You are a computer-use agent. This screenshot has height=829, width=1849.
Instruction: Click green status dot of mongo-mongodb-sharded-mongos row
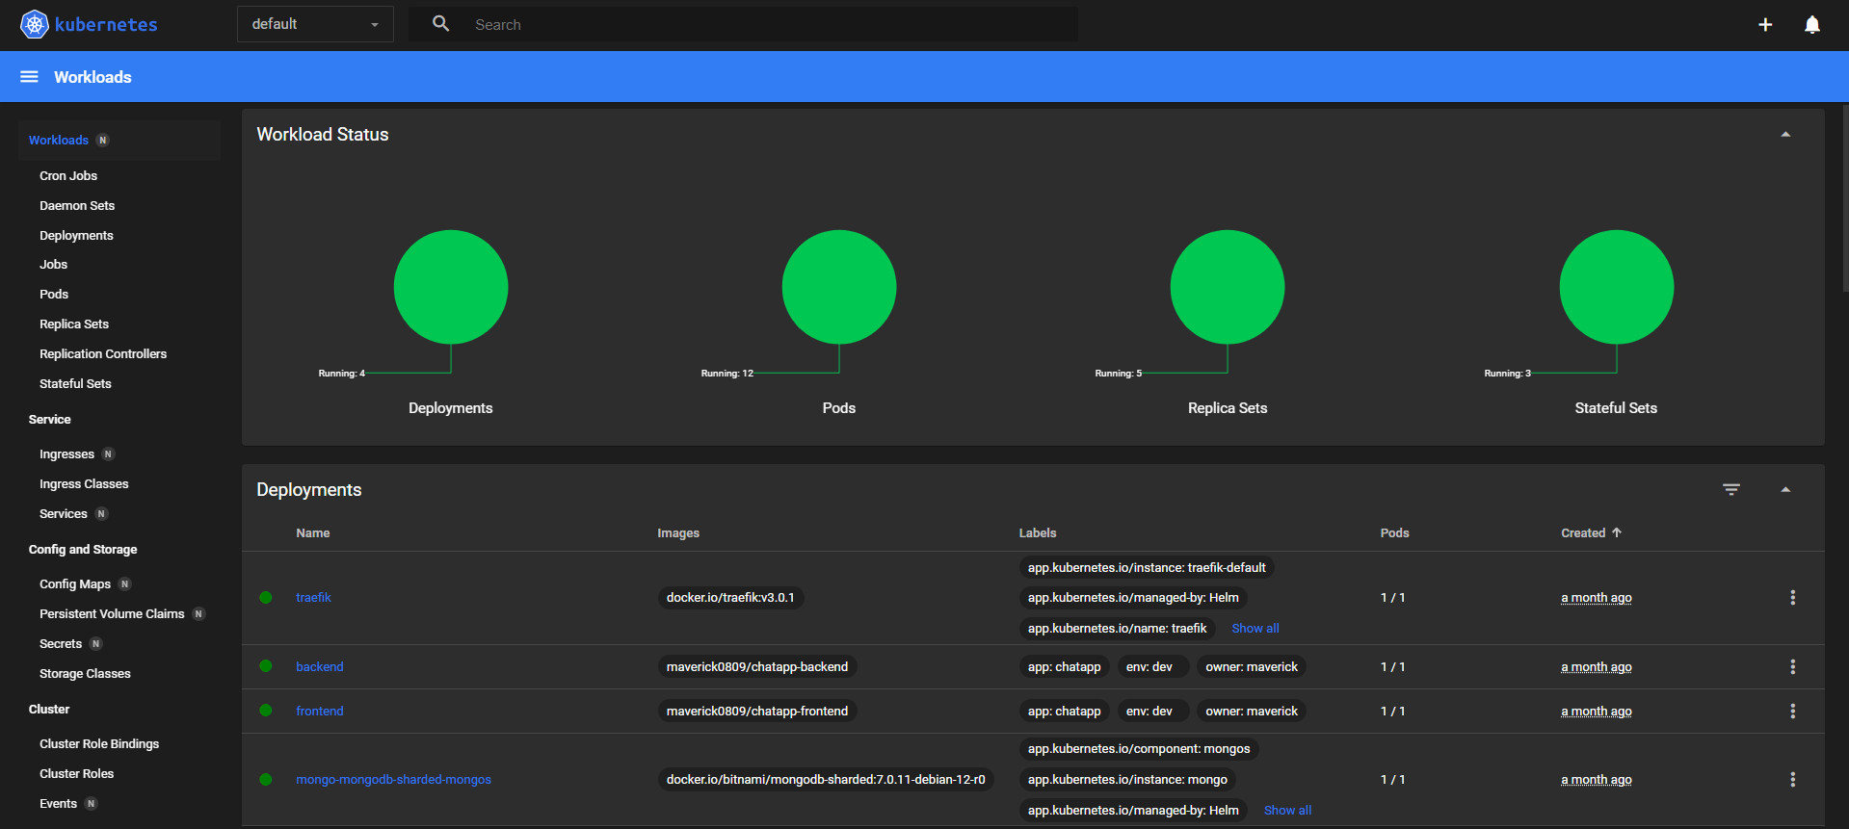(266, 780)
